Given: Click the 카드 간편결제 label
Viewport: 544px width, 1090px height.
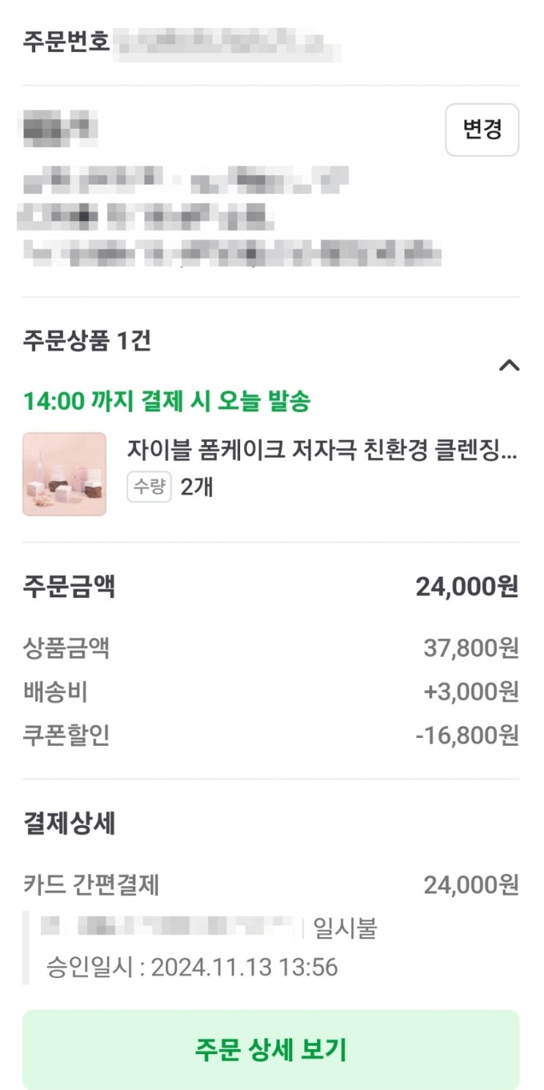Looking at the screenshot, I should tap(92, 886).
